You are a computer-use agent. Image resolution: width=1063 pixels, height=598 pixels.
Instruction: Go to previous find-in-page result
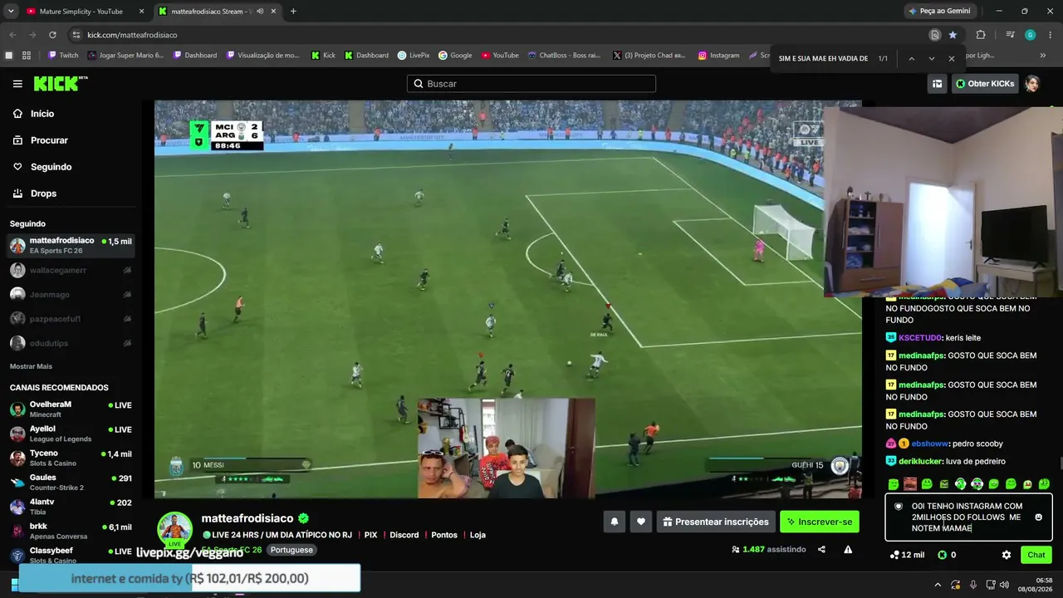point(911,59)
